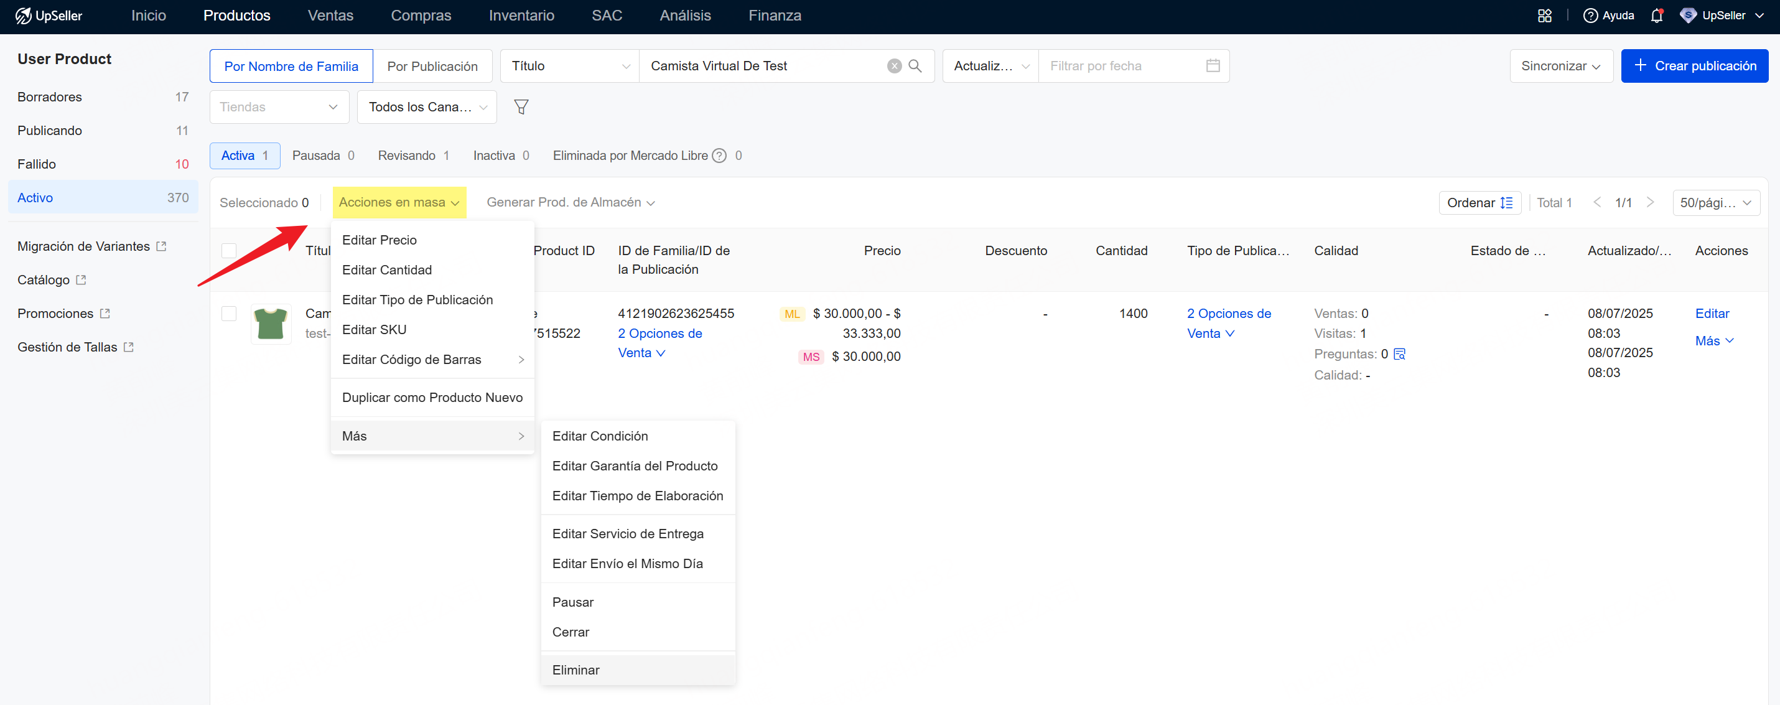Image resolution: width=1780 pixels, height=705 pixels.
Task: Open the Finanza top menu
Action: pos(775,15)
